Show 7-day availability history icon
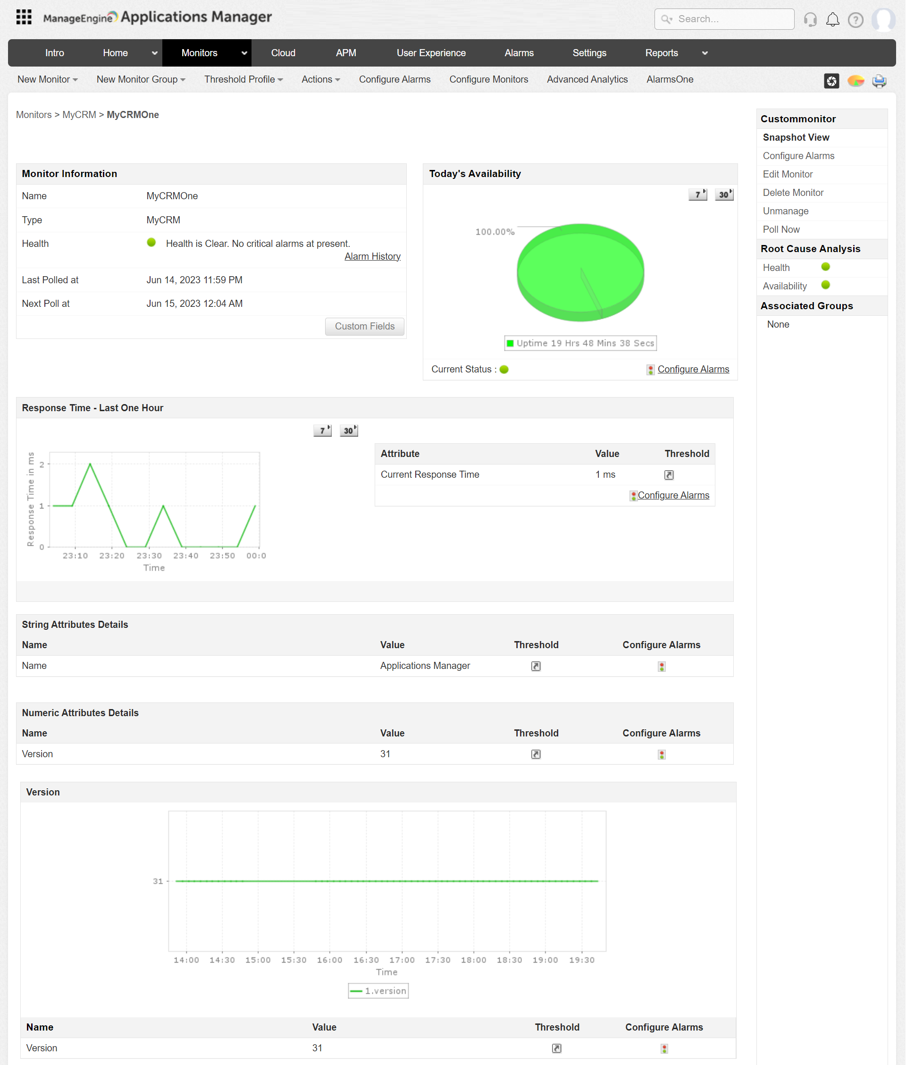Image resolution: width=906 pixels, height=1065 pixels. tap(697, 194)
